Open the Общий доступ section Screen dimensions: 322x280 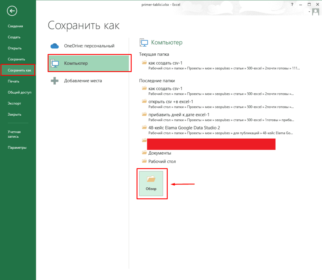coord(19,92)
